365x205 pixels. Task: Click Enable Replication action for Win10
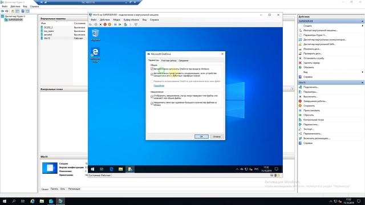317,138
